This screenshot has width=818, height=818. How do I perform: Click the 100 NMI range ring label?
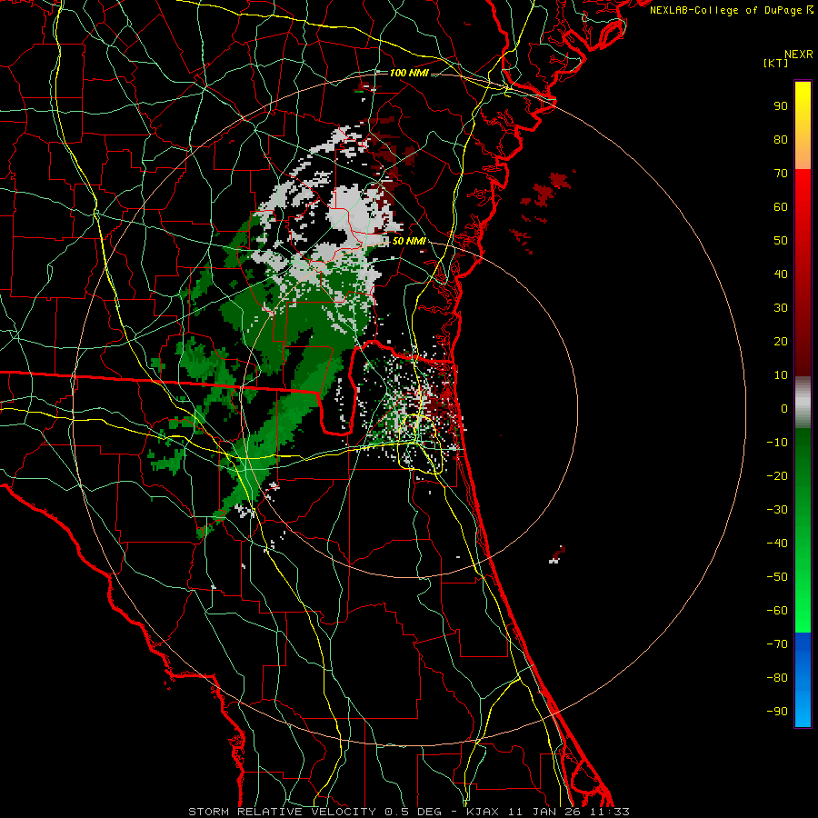409,73
